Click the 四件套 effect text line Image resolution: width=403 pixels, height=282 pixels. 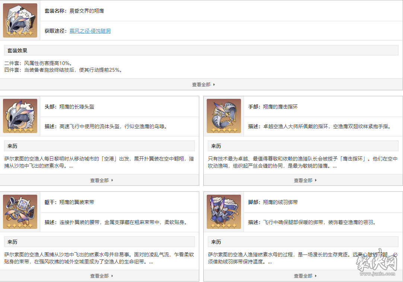click(64, 70)
